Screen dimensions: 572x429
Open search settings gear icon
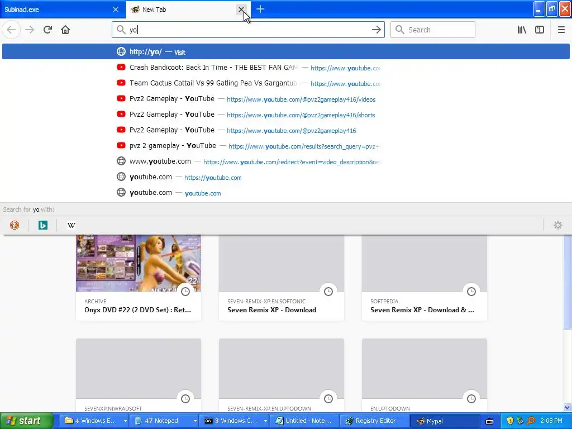click(558, 225)
